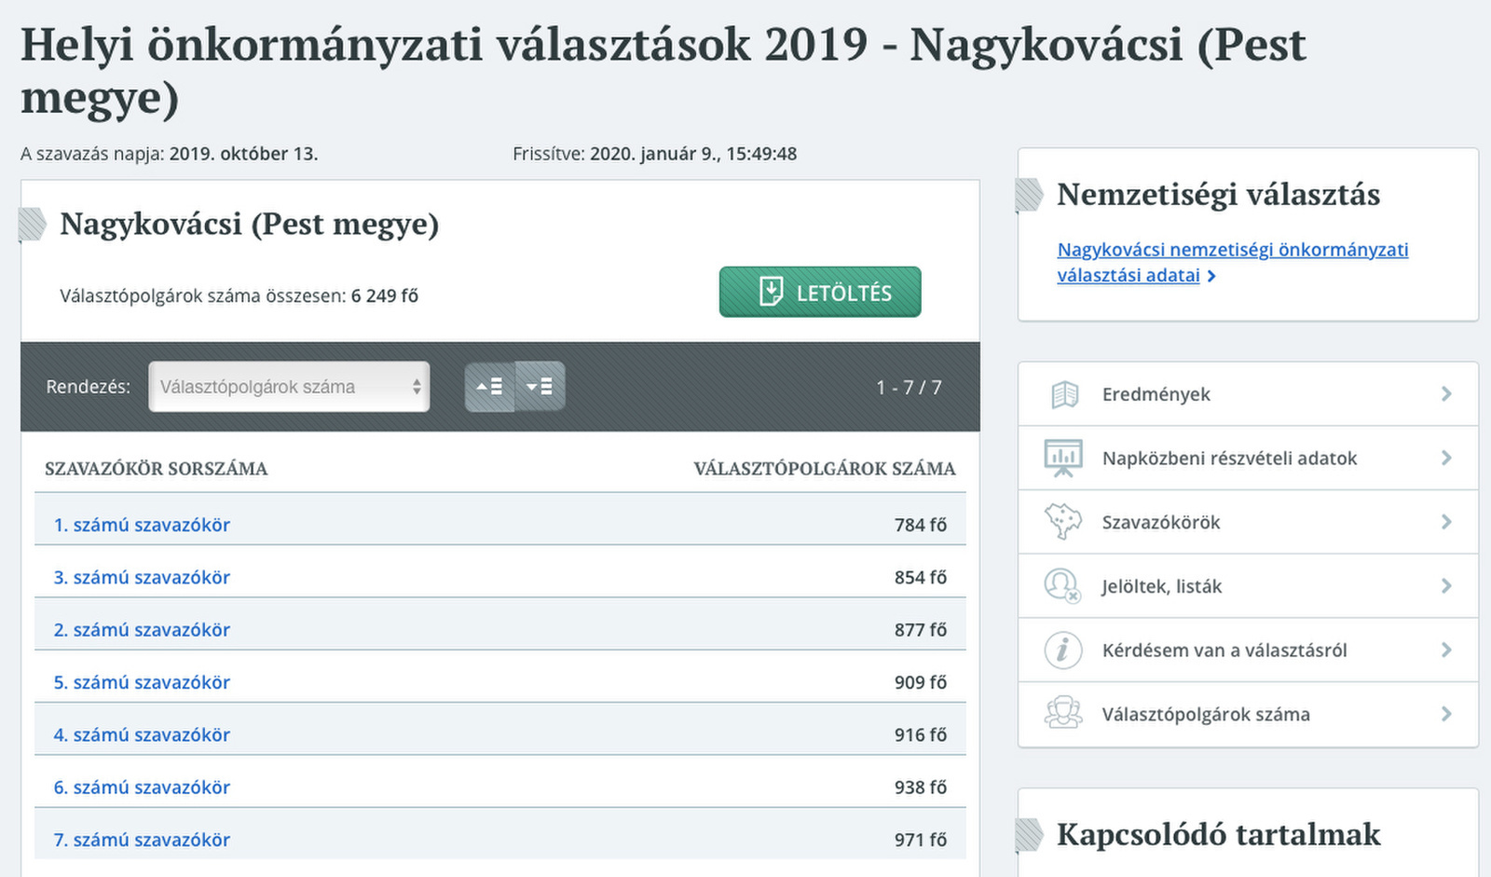Open Választópolgárok száma sidebar item
This screenshot has width=1491, height=877.
coord(1248,714)
